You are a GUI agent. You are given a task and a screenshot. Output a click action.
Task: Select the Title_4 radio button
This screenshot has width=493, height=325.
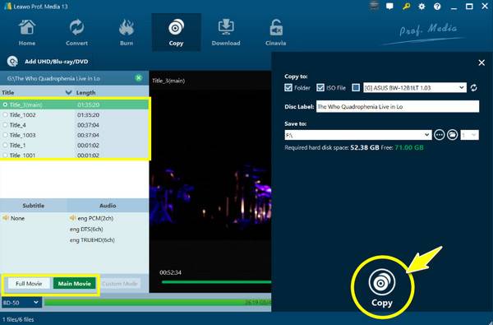tap(5, 125)
